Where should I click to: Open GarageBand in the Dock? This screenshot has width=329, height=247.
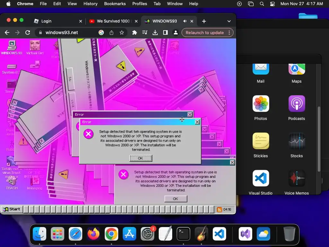(201, 234)
